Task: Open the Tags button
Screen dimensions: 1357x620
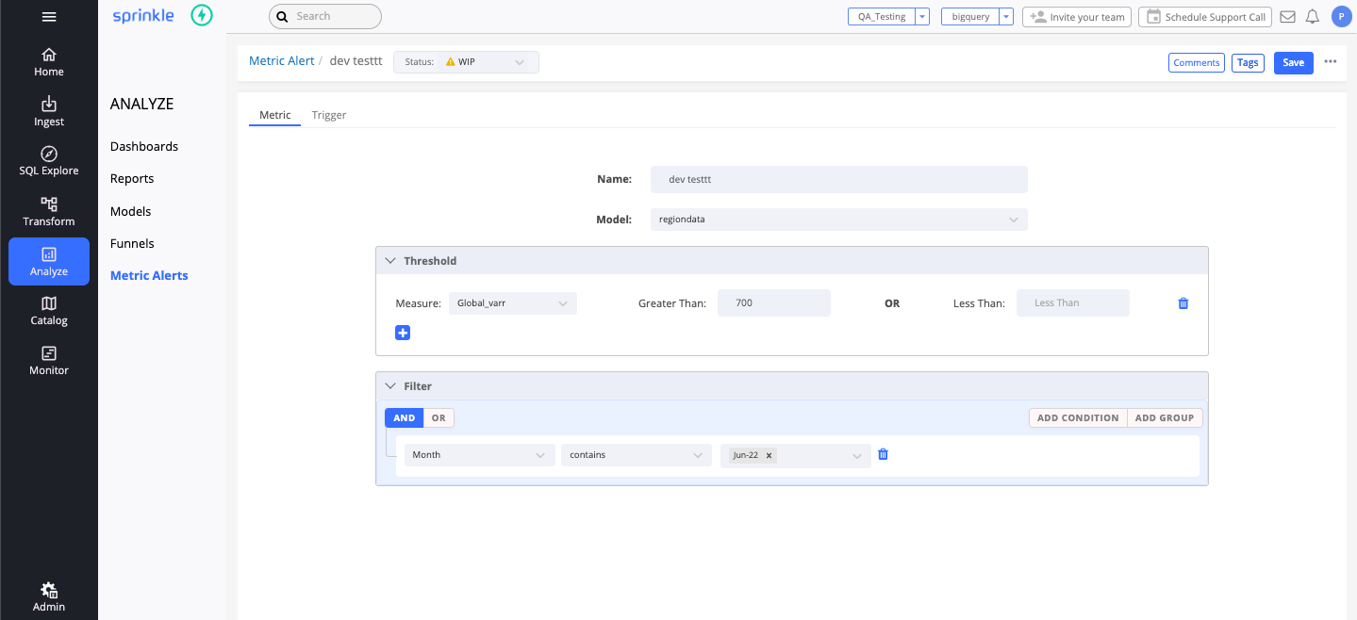Action: (x=1248, y=62)
